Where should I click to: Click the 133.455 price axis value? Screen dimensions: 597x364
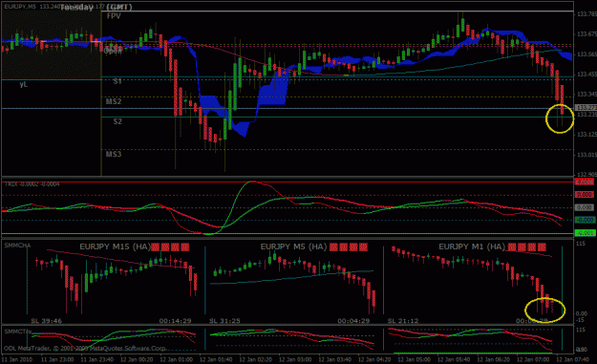(586, 75)
